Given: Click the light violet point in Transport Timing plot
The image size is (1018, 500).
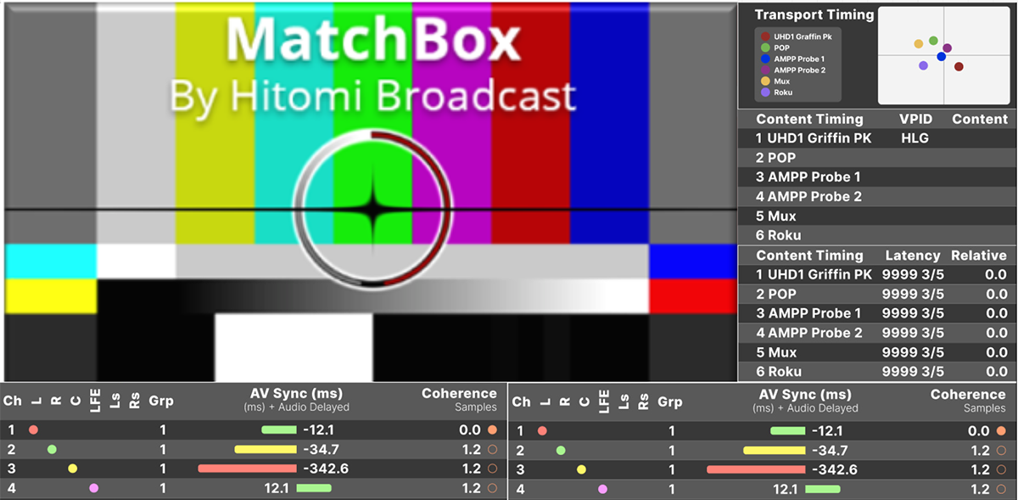Looking at the screenshot, I should point(923,65).
